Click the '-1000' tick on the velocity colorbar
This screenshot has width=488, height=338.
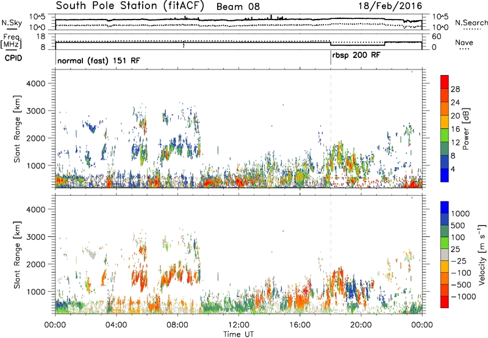[464, 297]
